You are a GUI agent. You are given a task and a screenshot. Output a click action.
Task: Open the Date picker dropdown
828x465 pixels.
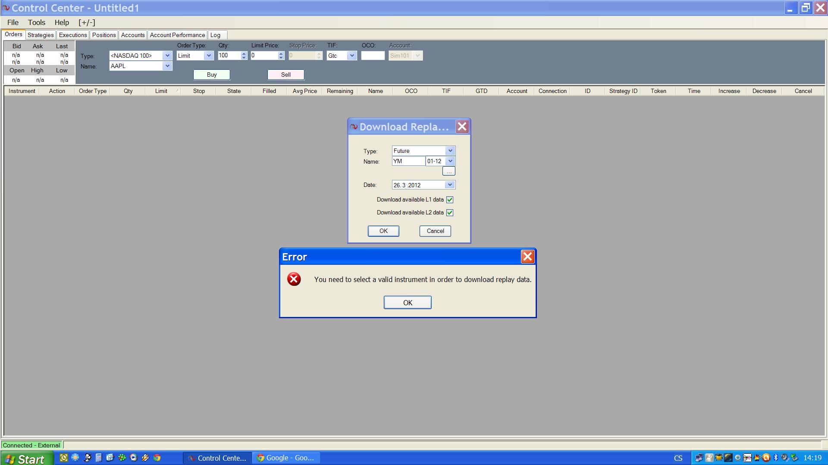point(450,185)
